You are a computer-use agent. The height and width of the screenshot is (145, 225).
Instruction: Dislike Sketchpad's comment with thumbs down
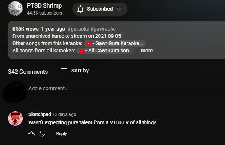point(43,134)
